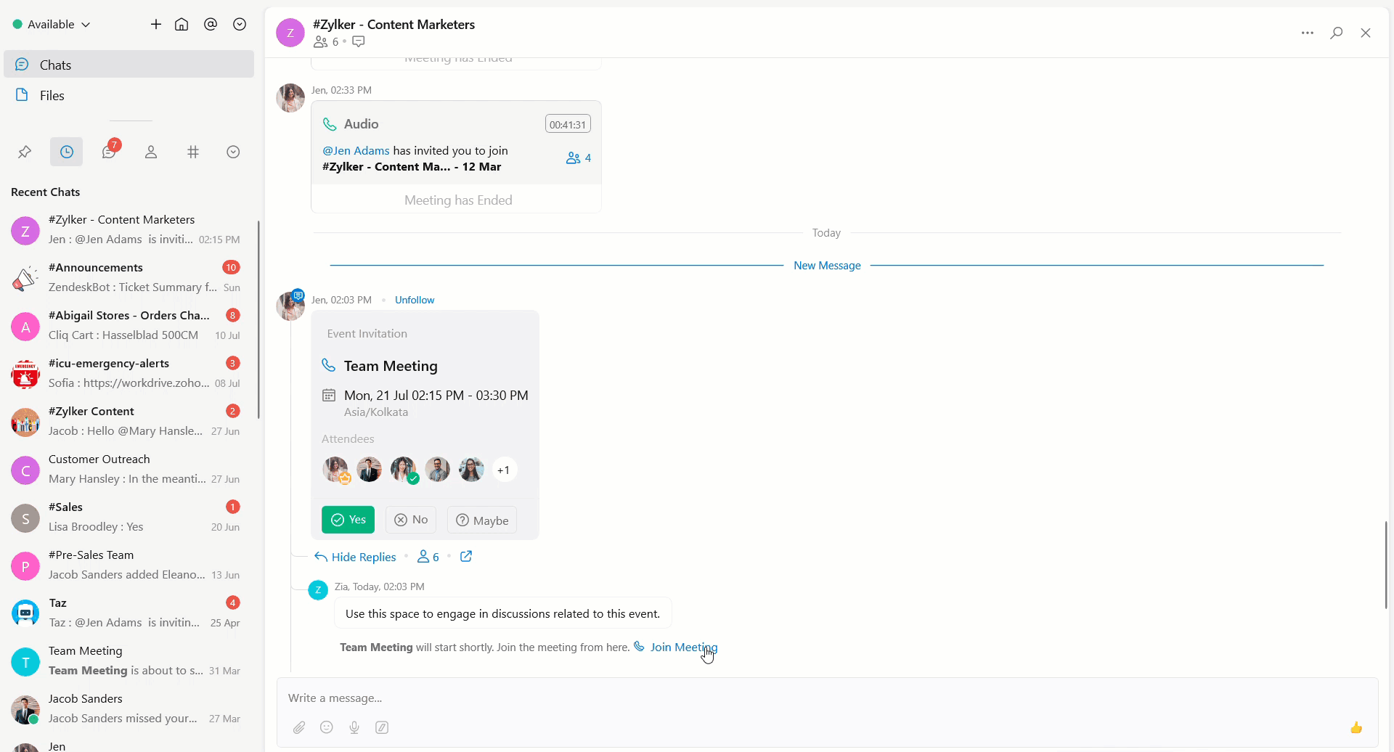
Task: Join Meeting from the Zia message
Action: (676, 647)
